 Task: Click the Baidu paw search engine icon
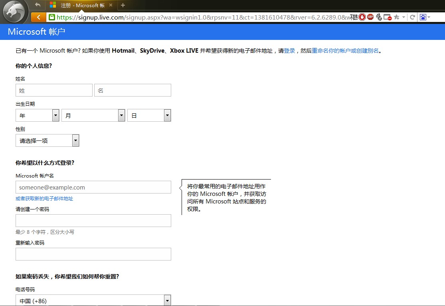coord(423,17)
